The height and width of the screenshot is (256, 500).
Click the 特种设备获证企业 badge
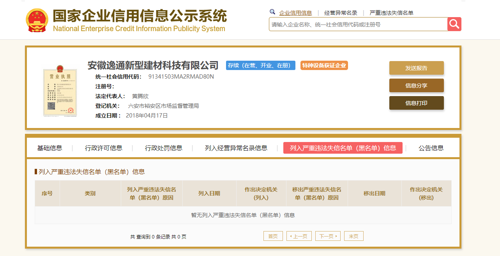coord(324,65)
